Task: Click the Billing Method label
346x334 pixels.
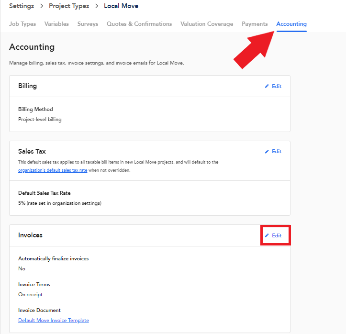Action: 35,109
